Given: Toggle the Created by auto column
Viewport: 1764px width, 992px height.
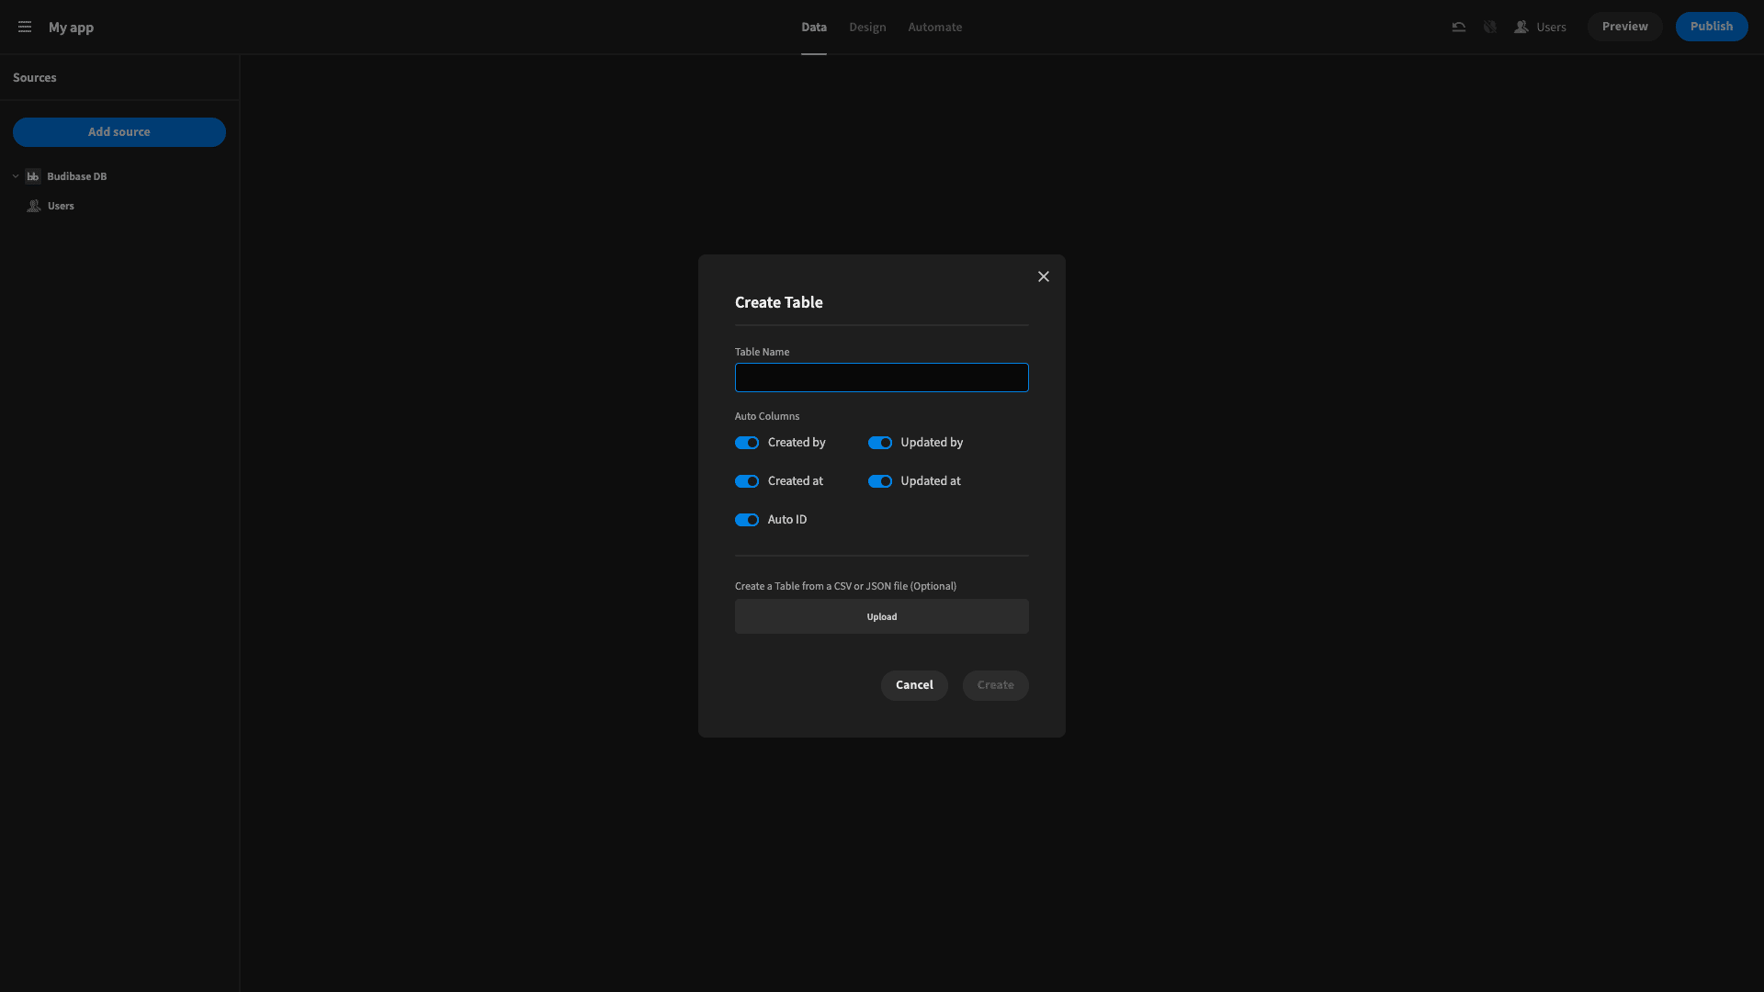Looking at the screenshot, I should 747,443.
